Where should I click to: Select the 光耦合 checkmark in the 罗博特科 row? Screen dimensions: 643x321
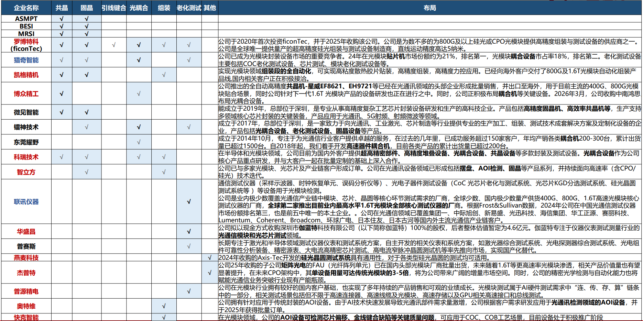point(139,45)
